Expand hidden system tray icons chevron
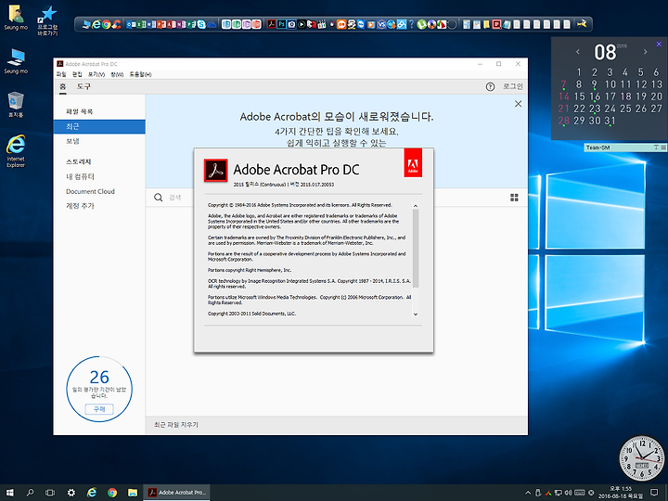Image resolution: width=668 pixels, height=501 pixels. (x=528, y=493)
